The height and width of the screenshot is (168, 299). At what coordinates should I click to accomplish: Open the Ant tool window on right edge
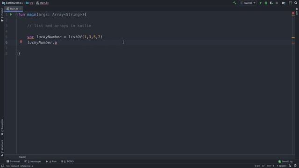297,11
